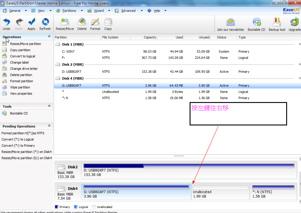Click Copy partition icon in Operations
The image size is (301, 213).
4,50
